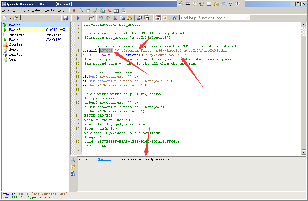Open the Tools menu
The width and height of the screenshot is (308, 201).
click(x=49, y=10)
